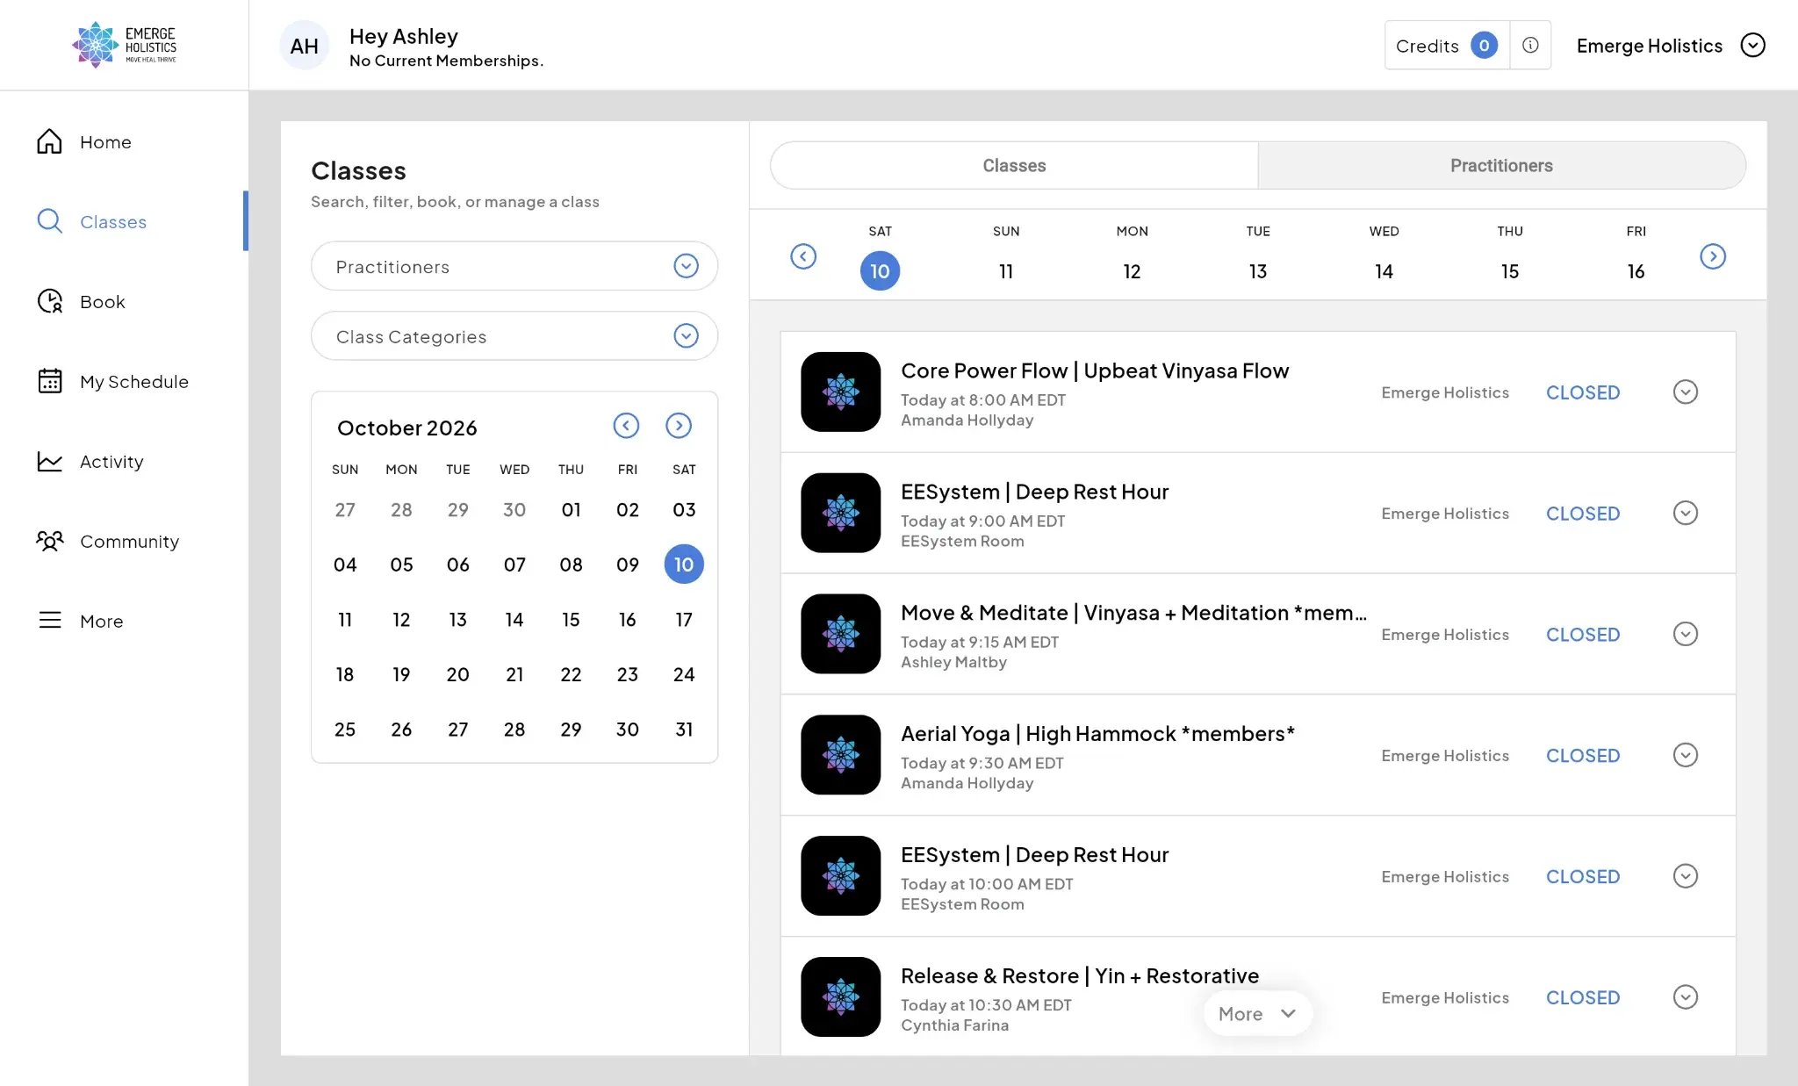Screen dimensions: 1798x1086
Task: Select Sunday 11 in week strip
Action: pos(1006,271)
